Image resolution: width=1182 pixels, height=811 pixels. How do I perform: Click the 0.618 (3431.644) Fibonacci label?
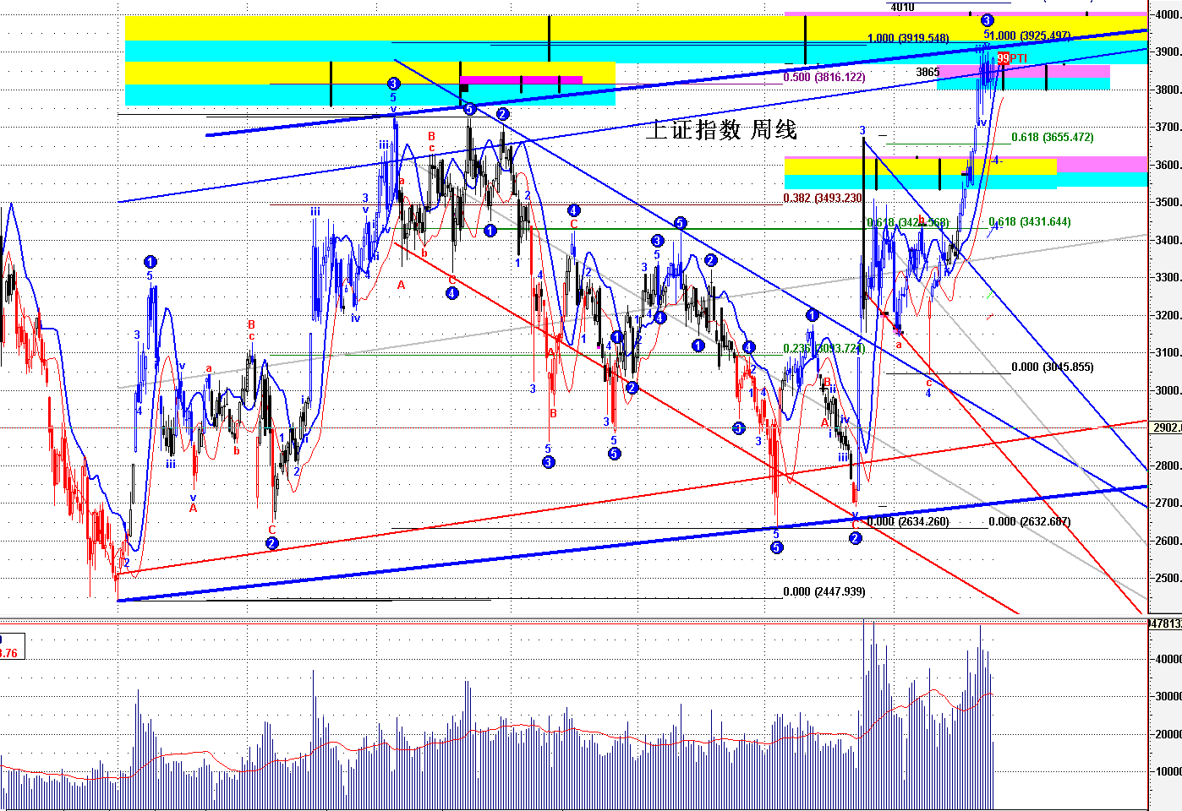click(1030, 221)
